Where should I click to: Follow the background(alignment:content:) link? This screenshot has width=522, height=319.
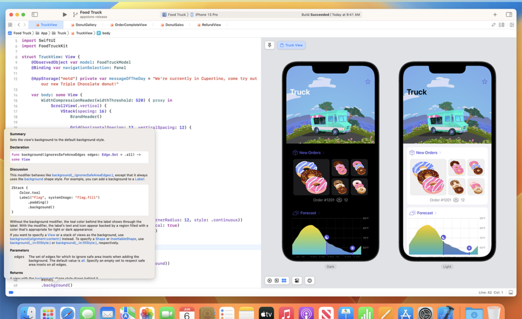(35, 239)
